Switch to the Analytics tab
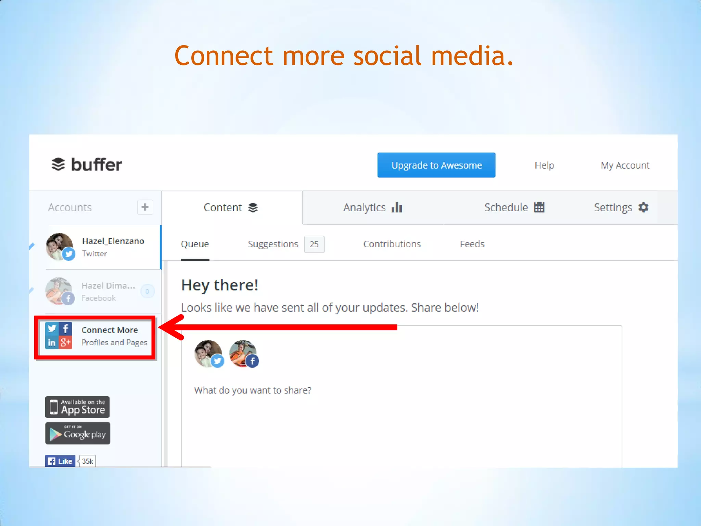701x526 pixels. (373, 208)
